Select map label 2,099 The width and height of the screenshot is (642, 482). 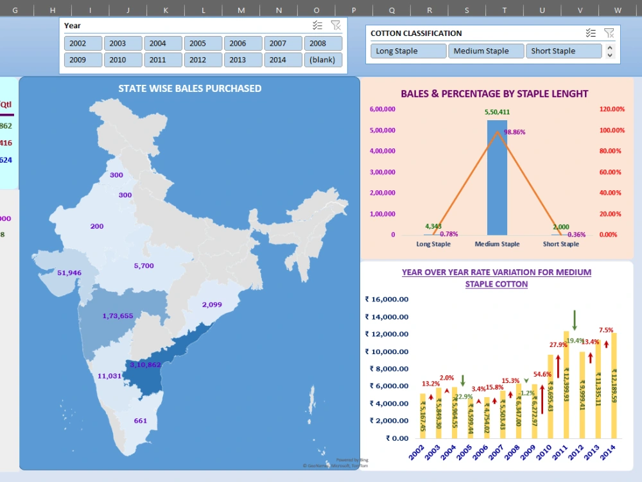coord(212,305)
